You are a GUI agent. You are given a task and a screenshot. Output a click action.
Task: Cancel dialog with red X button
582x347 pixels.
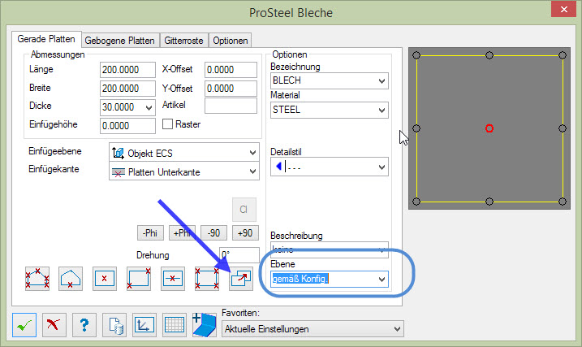pyautogui.click(x=54, y=325)
